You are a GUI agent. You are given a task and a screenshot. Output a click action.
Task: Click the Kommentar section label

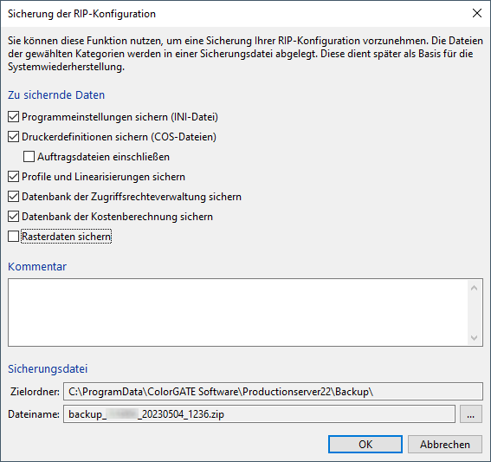click(37, 266)
